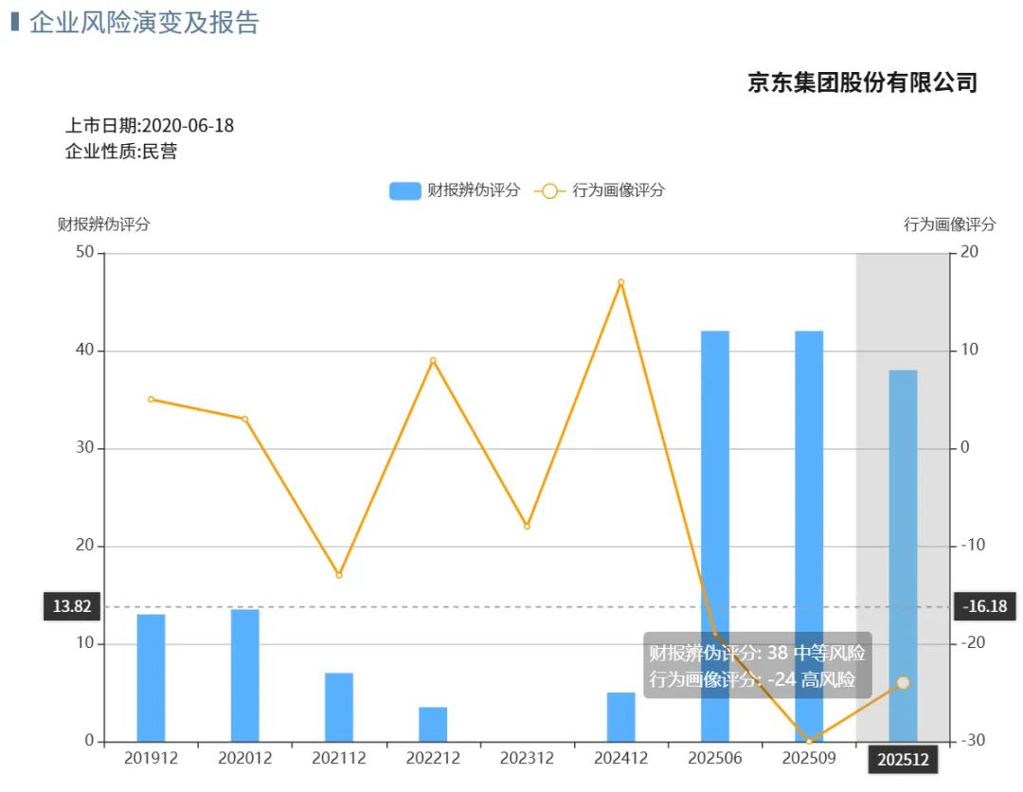Click the highlighted x-axis label 202512
1023x792 pixels.
coord(903,760)
